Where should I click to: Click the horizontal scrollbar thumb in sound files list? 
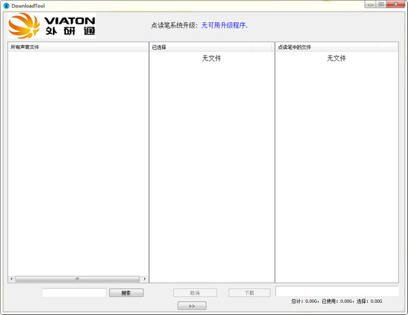pyautogui.click(x=78, y=279)
